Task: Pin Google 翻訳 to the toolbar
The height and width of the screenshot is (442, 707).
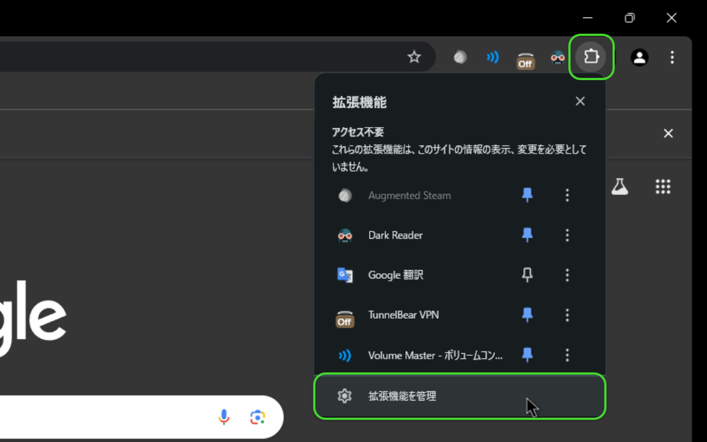Action: [x=527, y=275]
